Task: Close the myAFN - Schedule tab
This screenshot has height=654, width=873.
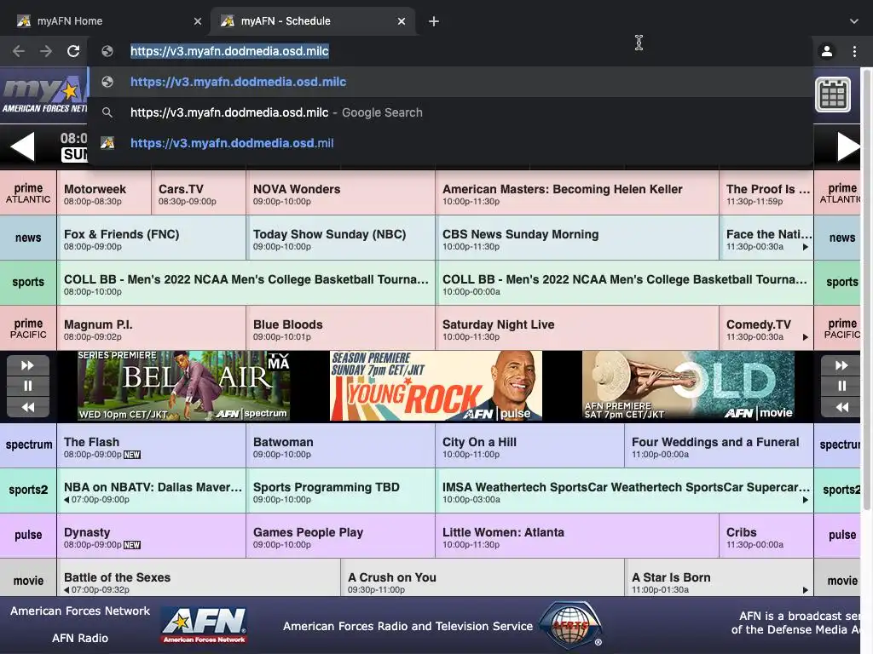Action: [x=402, y=21]
